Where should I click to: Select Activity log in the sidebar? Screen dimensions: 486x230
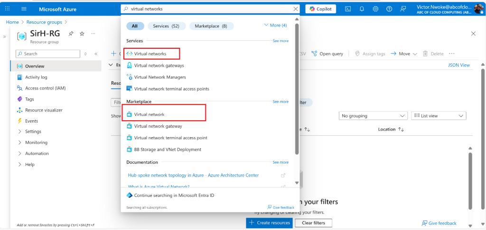tap(36, 77)
